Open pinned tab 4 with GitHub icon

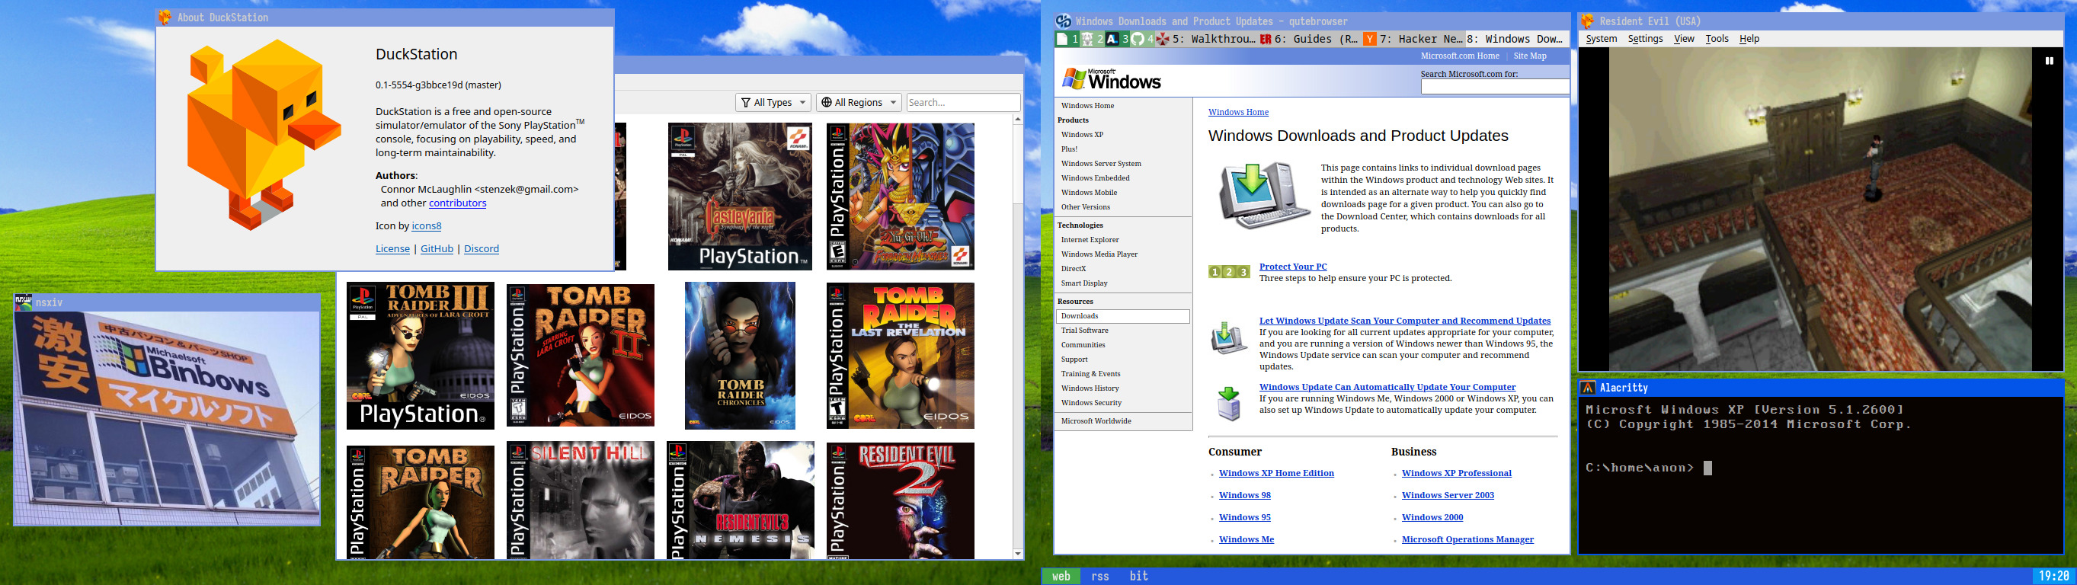click(1143, 39)
